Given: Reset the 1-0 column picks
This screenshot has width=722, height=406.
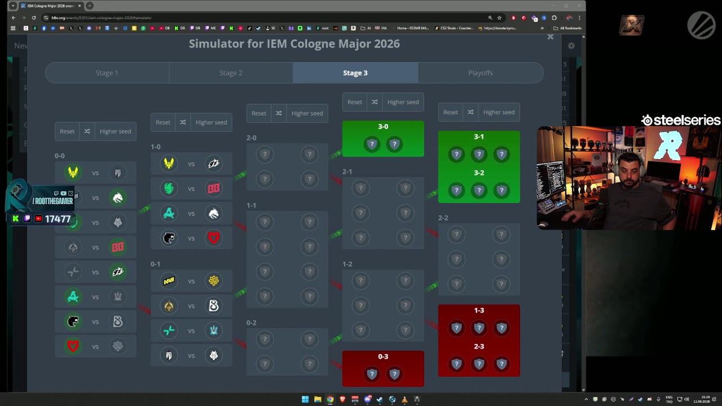Looking at the screenshot, I should 163,122.
